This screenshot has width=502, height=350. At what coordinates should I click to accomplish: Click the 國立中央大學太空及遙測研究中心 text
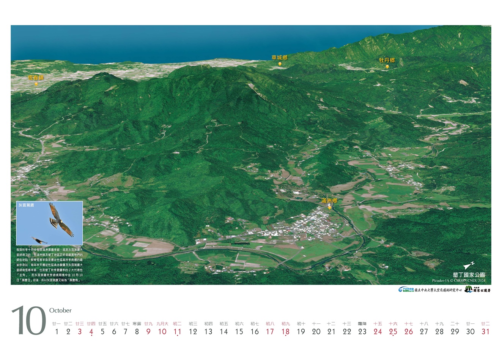[437, 290]
